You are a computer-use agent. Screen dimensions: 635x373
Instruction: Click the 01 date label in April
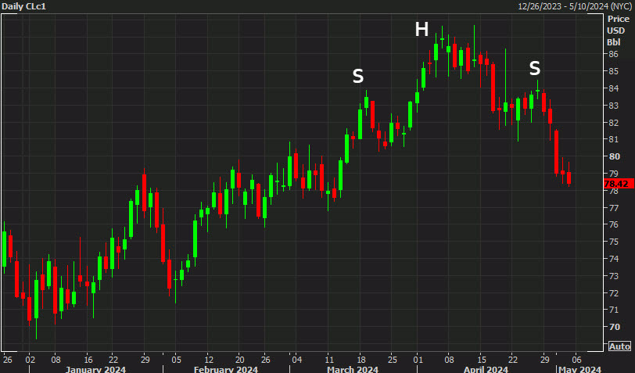point(418,360)
